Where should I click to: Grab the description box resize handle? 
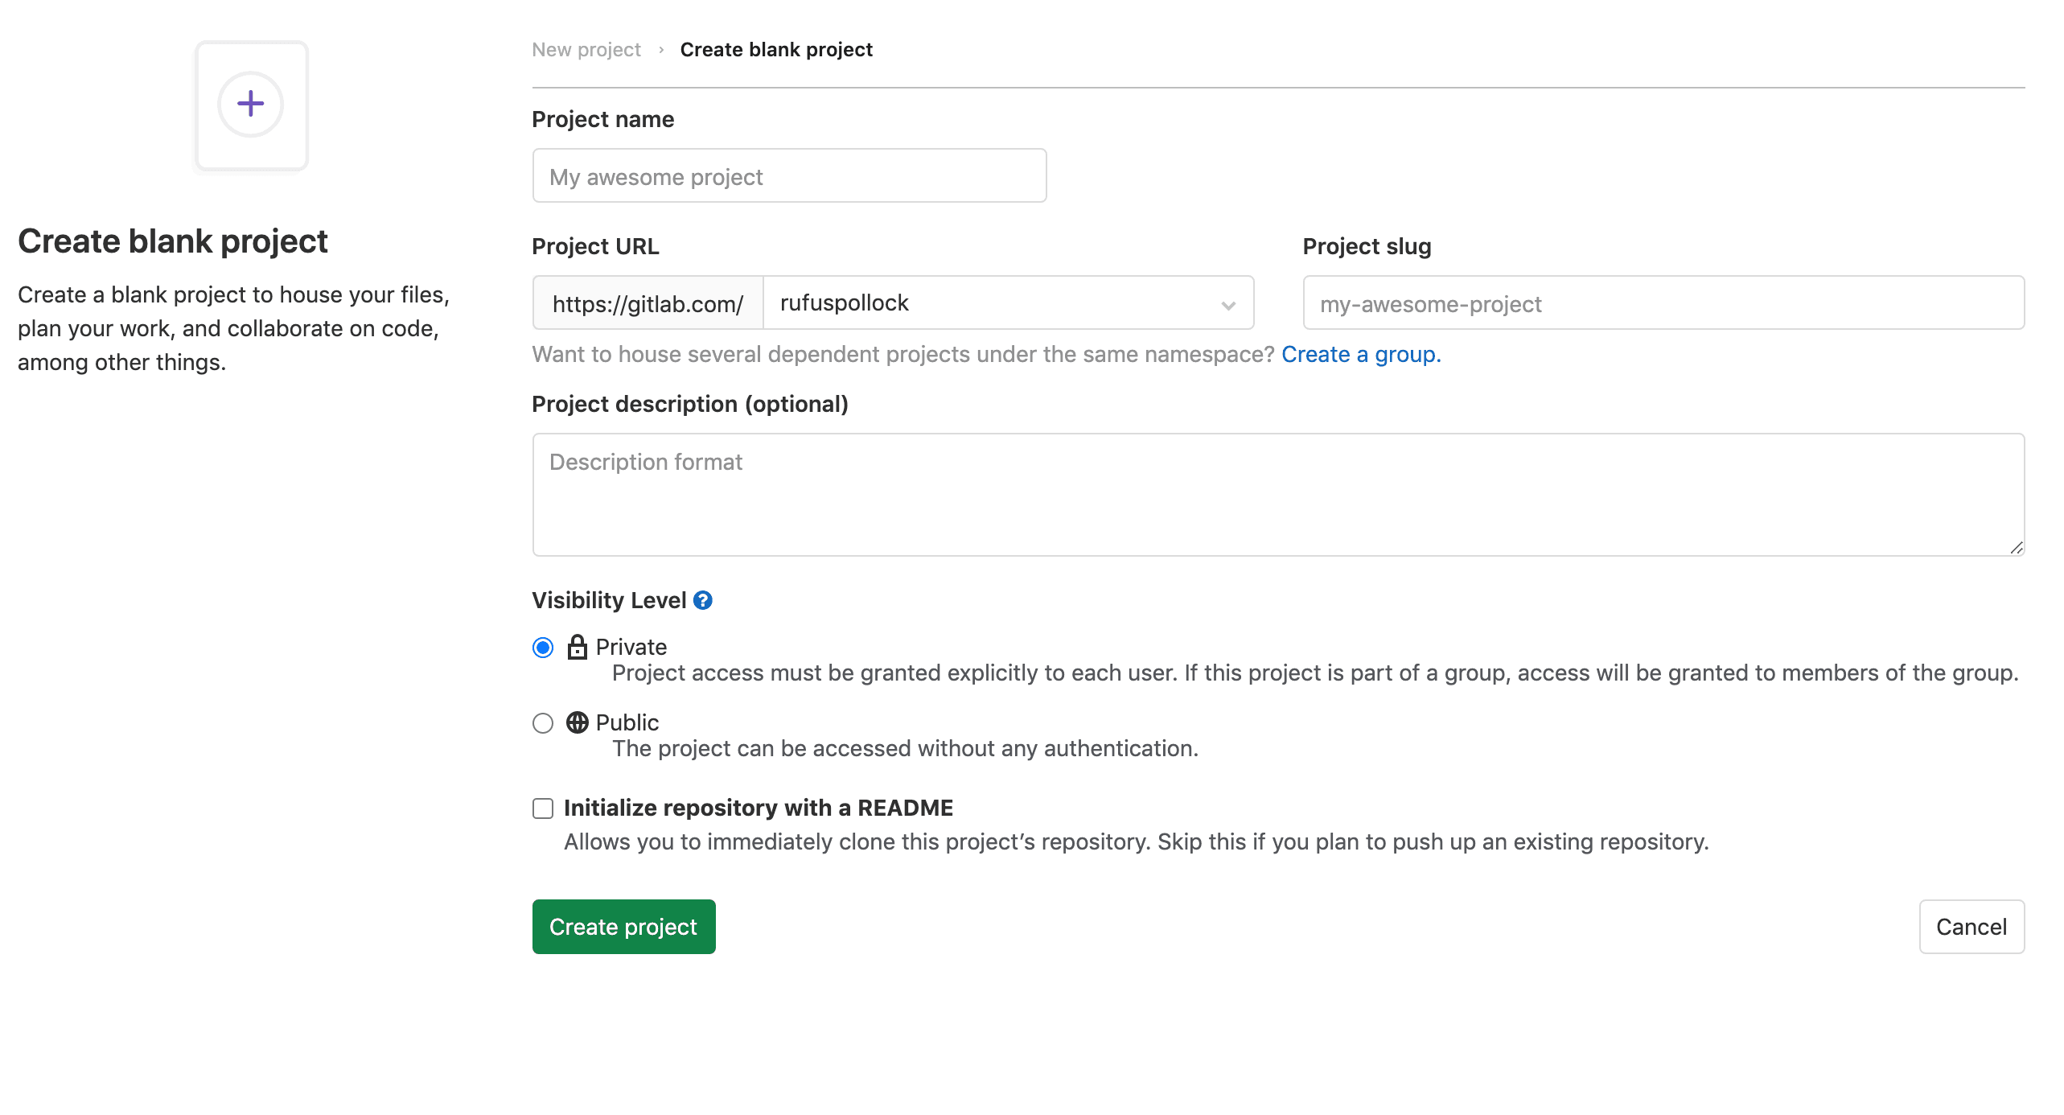tap(2016, 548)
